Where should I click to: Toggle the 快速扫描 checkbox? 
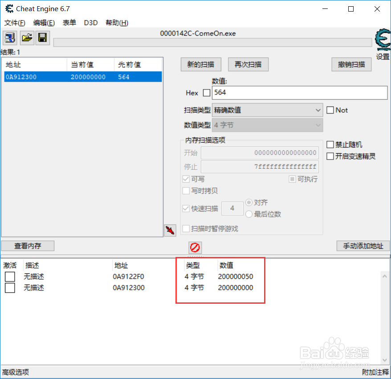[x=186, y=208]
